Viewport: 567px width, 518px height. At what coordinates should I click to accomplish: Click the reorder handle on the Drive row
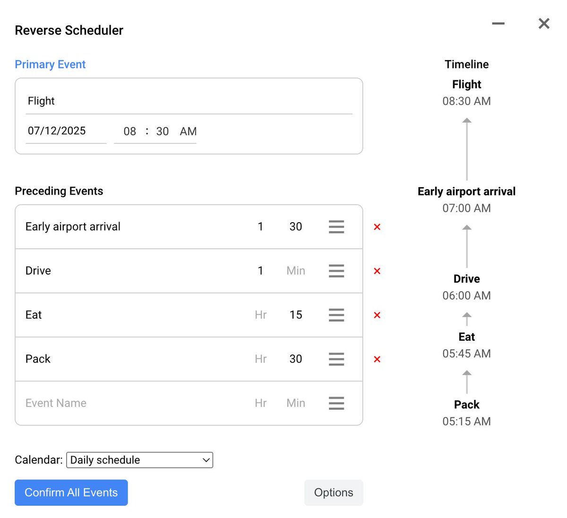pyautogui.click(x=336, y=271)
